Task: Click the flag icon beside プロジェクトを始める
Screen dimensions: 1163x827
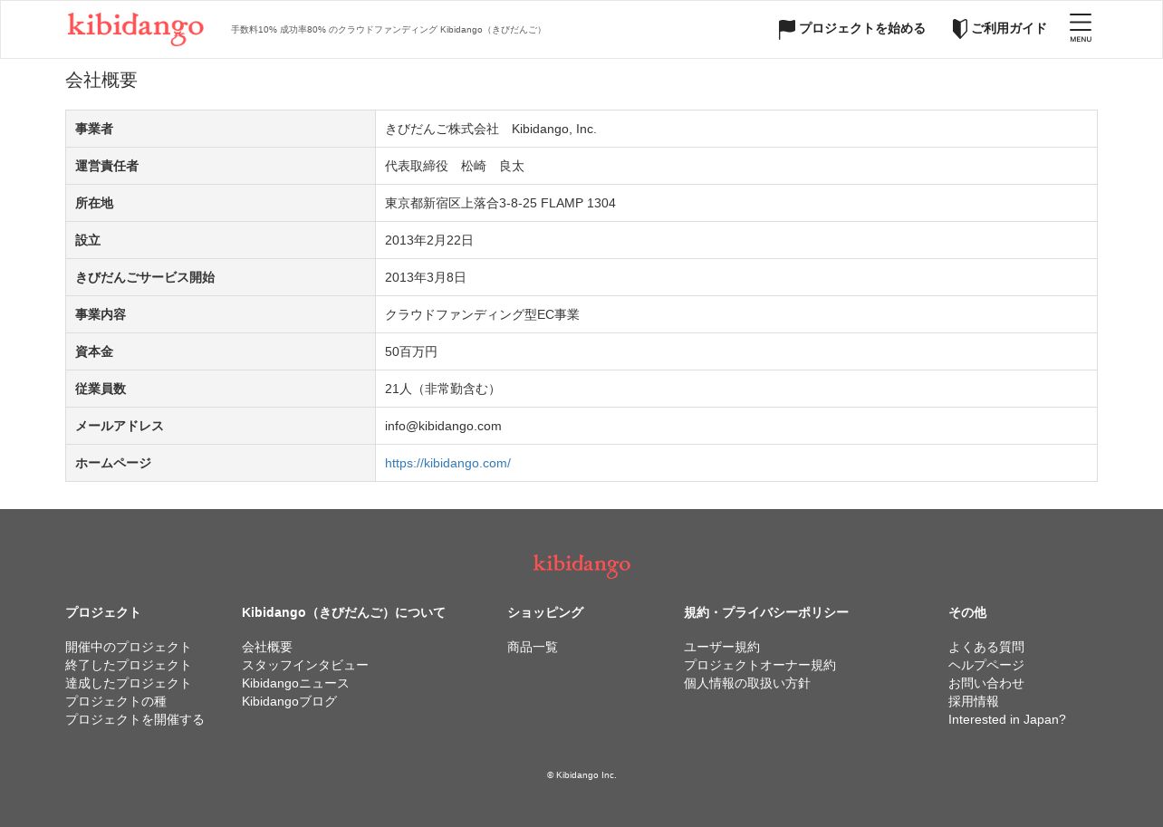Action: 787,30
